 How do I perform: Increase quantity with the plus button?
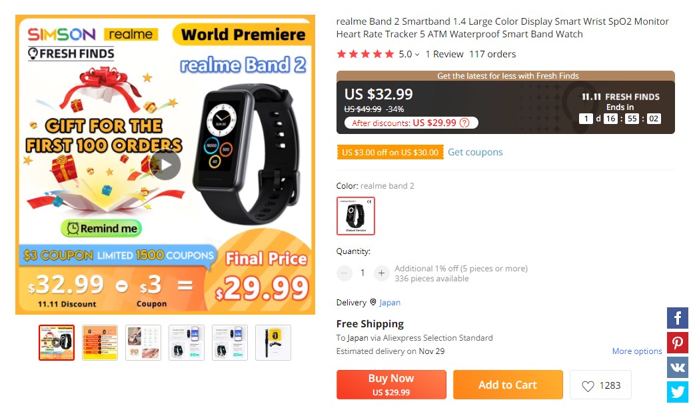[381, 273]
